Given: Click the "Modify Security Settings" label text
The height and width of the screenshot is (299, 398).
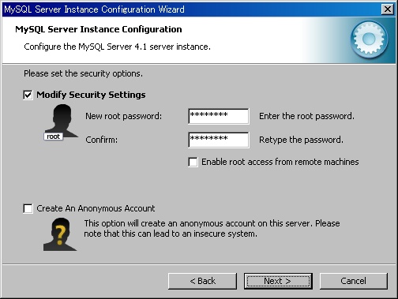Looking at the screenshot, I should (91, 95).
